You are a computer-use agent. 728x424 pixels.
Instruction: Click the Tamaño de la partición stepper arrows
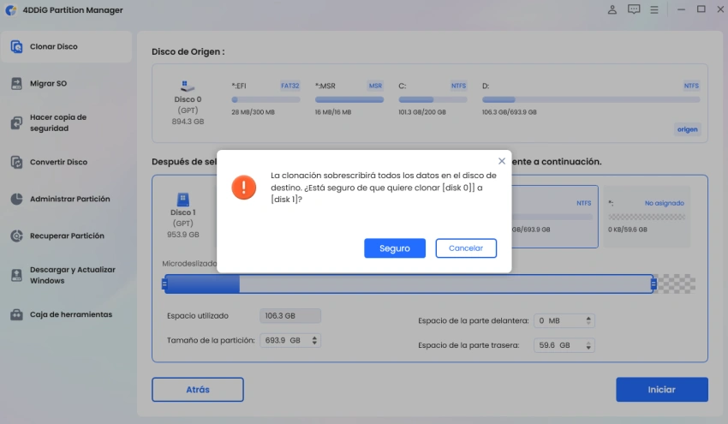(x=314, y=340)
